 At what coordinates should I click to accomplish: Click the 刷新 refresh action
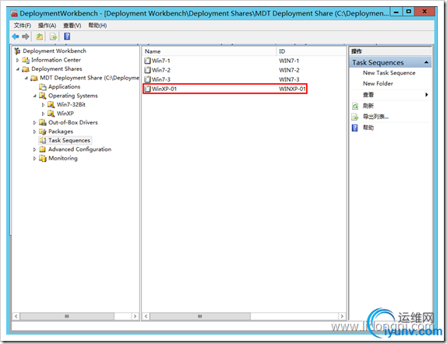coord(368,106)
